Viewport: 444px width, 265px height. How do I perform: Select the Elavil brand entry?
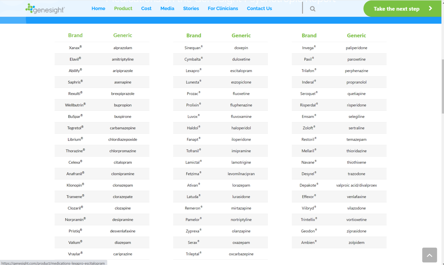pyautogui.click(x=75, y=59)
